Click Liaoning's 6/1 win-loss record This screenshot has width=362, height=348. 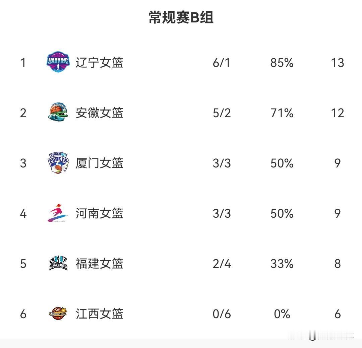222,63
